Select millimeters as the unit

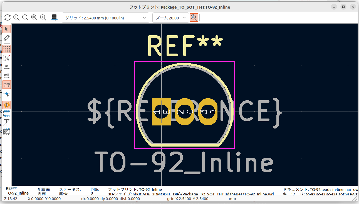click(x=7, y=84)
